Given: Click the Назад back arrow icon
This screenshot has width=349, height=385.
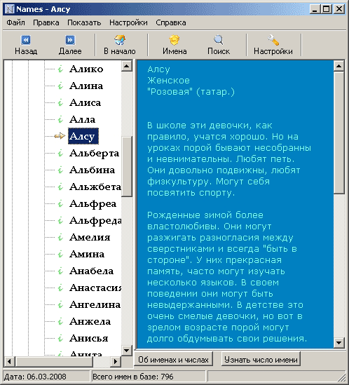Looking at the screenshot, I should click(26, 40).
